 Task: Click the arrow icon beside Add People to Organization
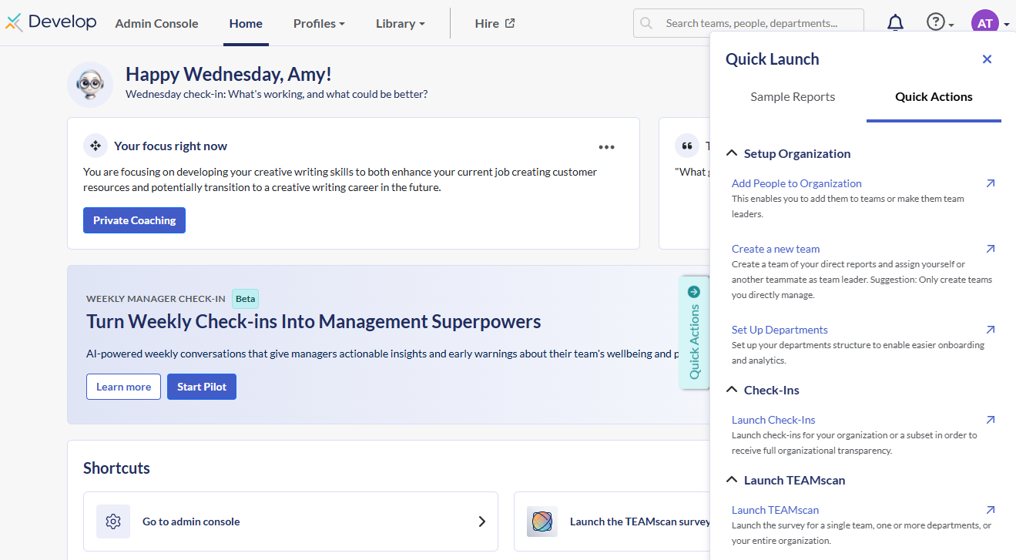coord(990,183)
